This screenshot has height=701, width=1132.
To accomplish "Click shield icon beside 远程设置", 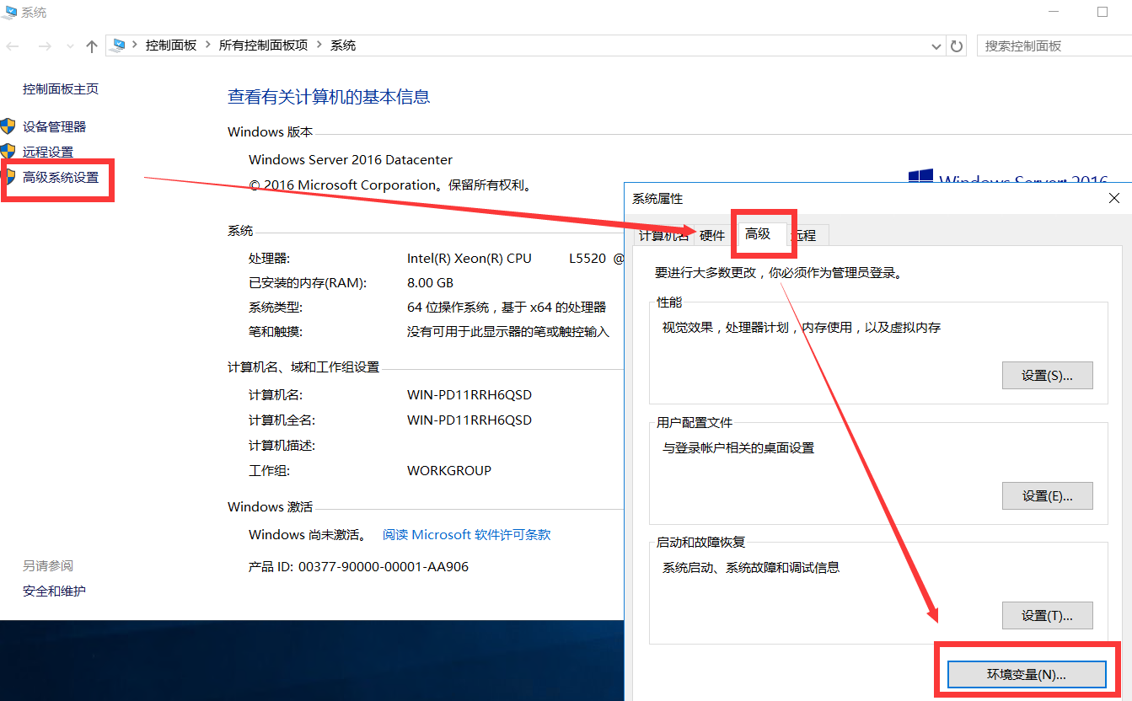I will click(x=8, y=152).
